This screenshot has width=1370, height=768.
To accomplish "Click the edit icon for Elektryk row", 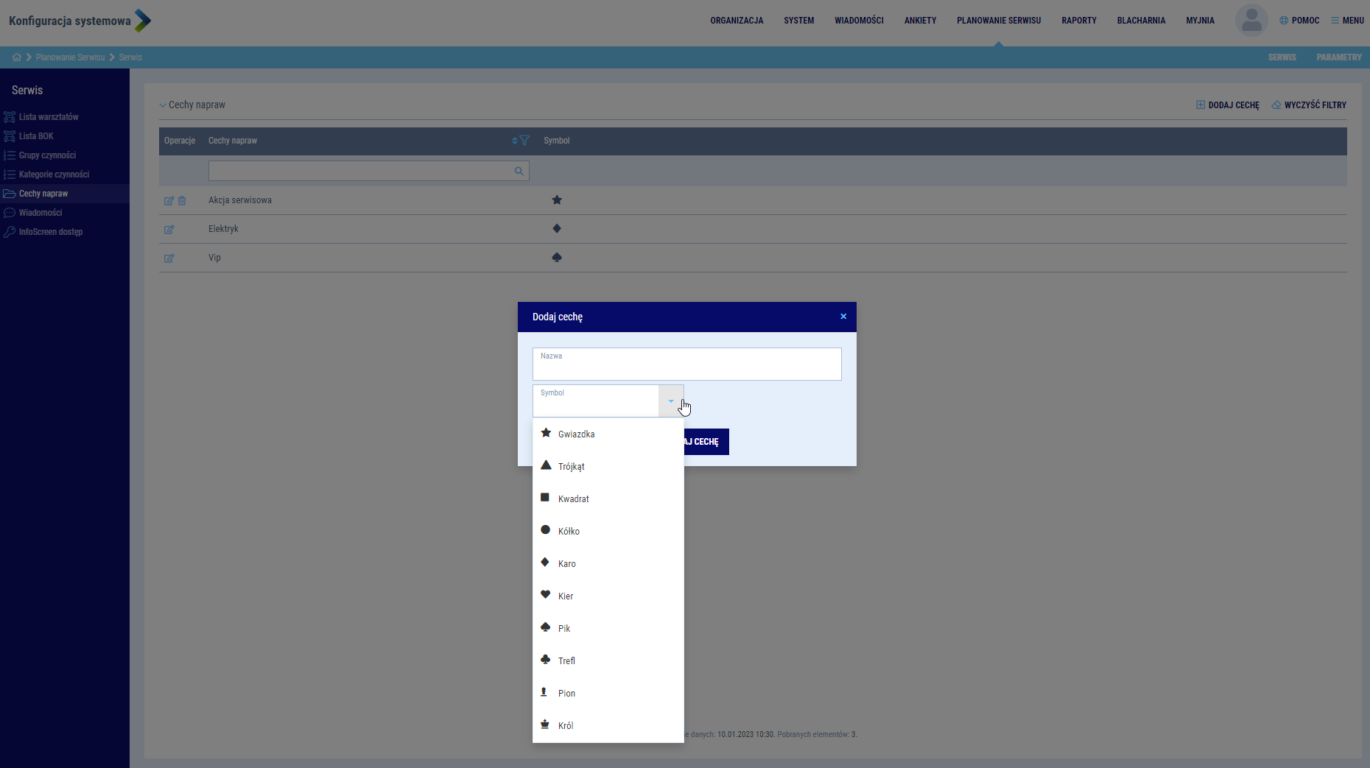I will (169, 230).
